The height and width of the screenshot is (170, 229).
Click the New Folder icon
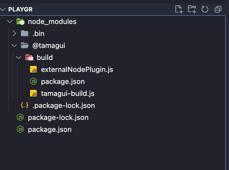(x=192, y=9)
